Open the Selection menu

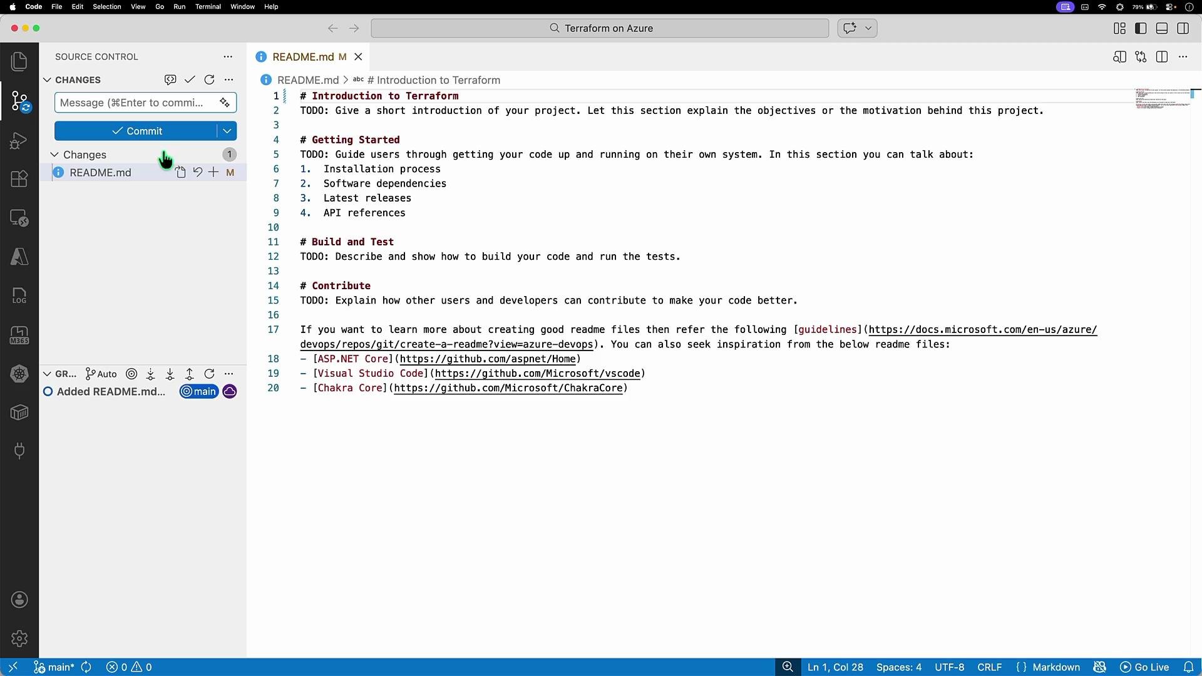pyautogui.click(x=107, y=7)
